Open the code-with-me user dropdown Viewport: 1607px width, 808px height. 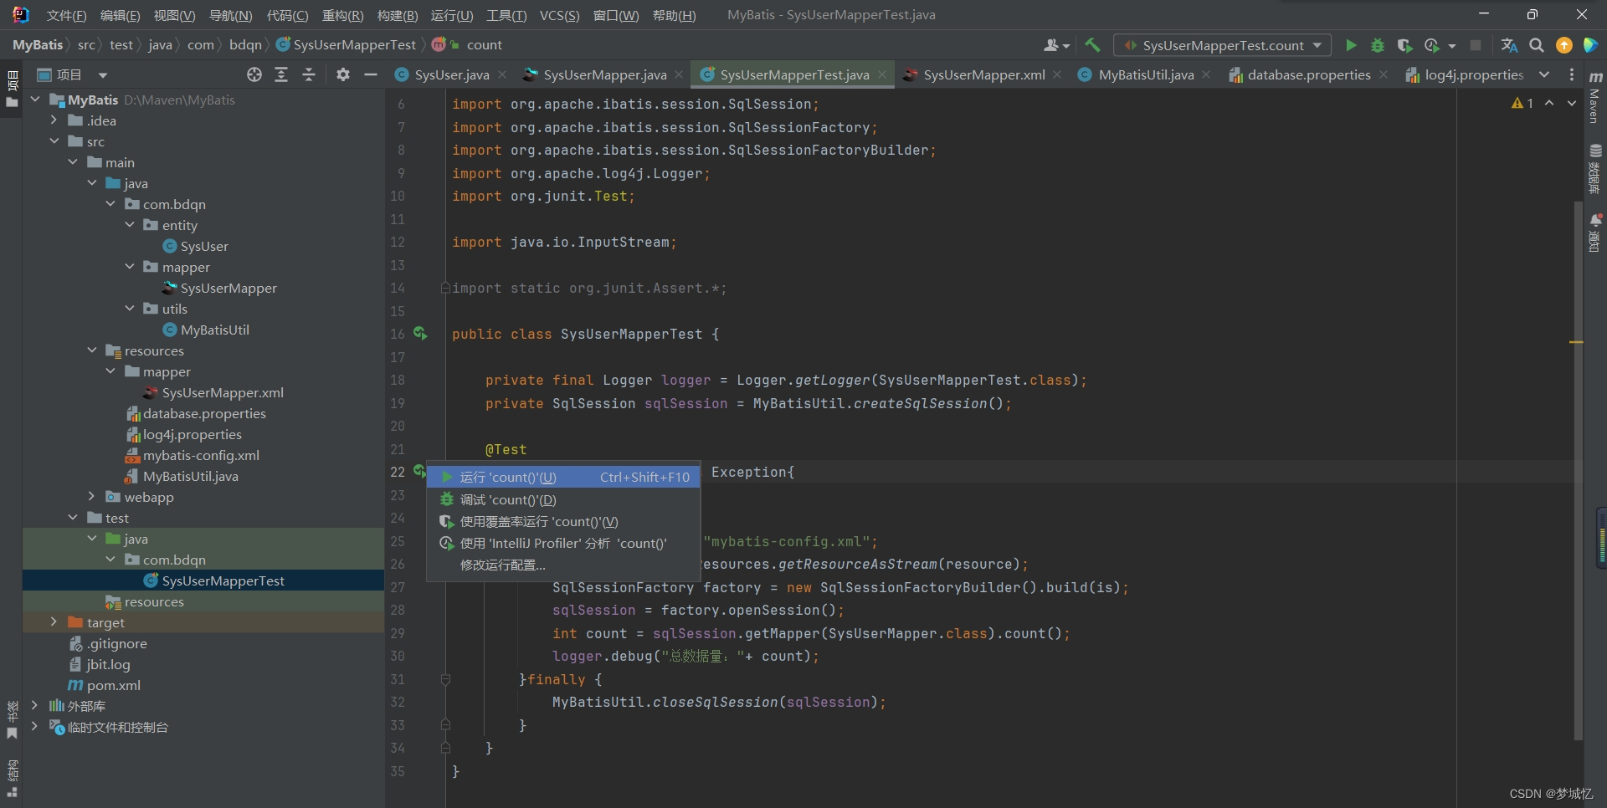coord(1057,45)
